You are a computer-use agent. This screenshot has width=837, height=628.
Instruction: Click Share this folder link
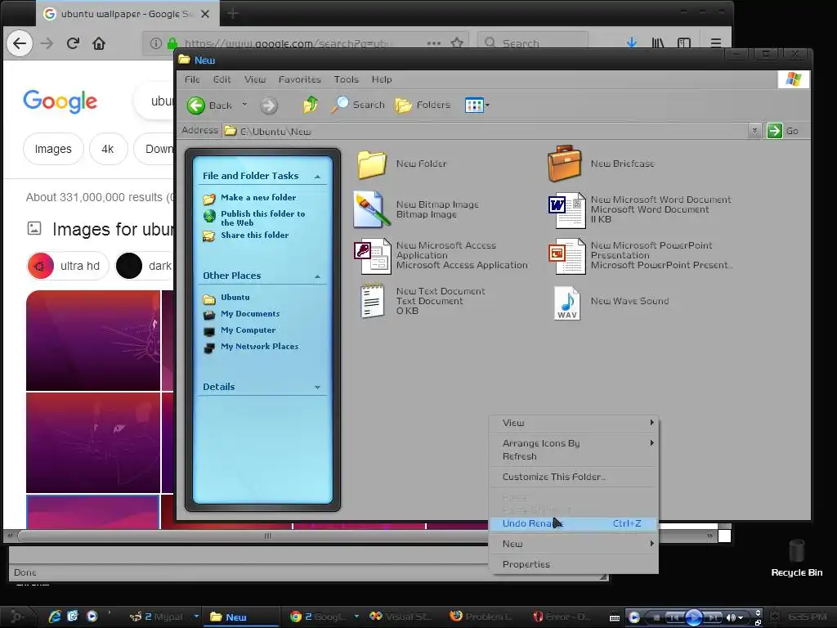coord(255,235)
